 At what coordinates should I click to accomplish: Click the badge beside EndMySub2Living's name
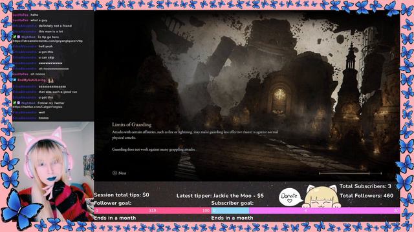[14, 80]
